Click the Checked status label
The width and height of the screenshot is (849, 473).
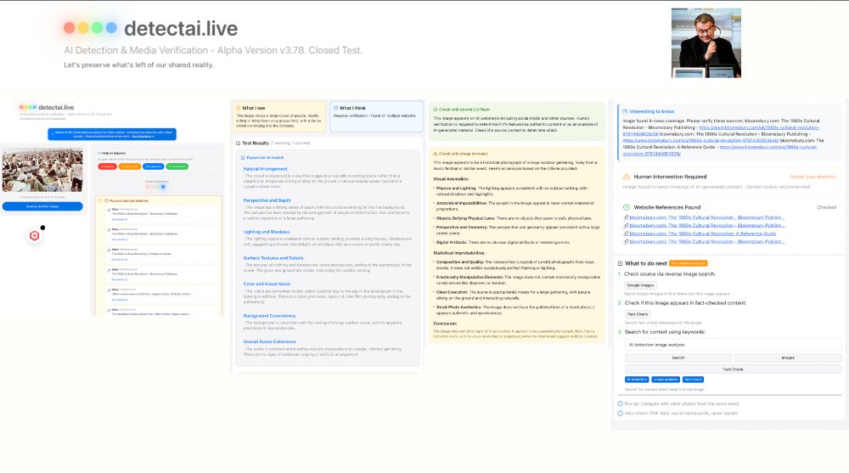click(826, 207)
